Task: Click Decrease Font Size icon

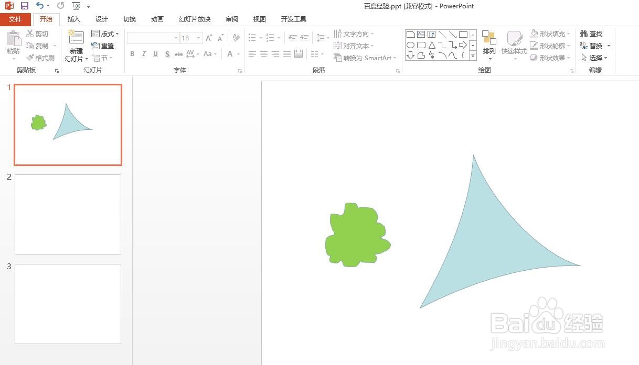Action: point(221,38)
